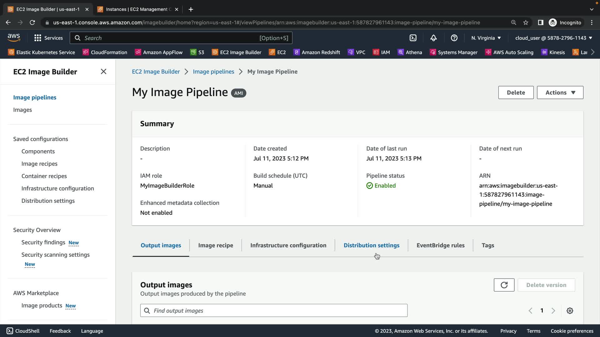The image size is (600, 337).
Task: Bookmark page with the star icon
Action: (526, 22)
